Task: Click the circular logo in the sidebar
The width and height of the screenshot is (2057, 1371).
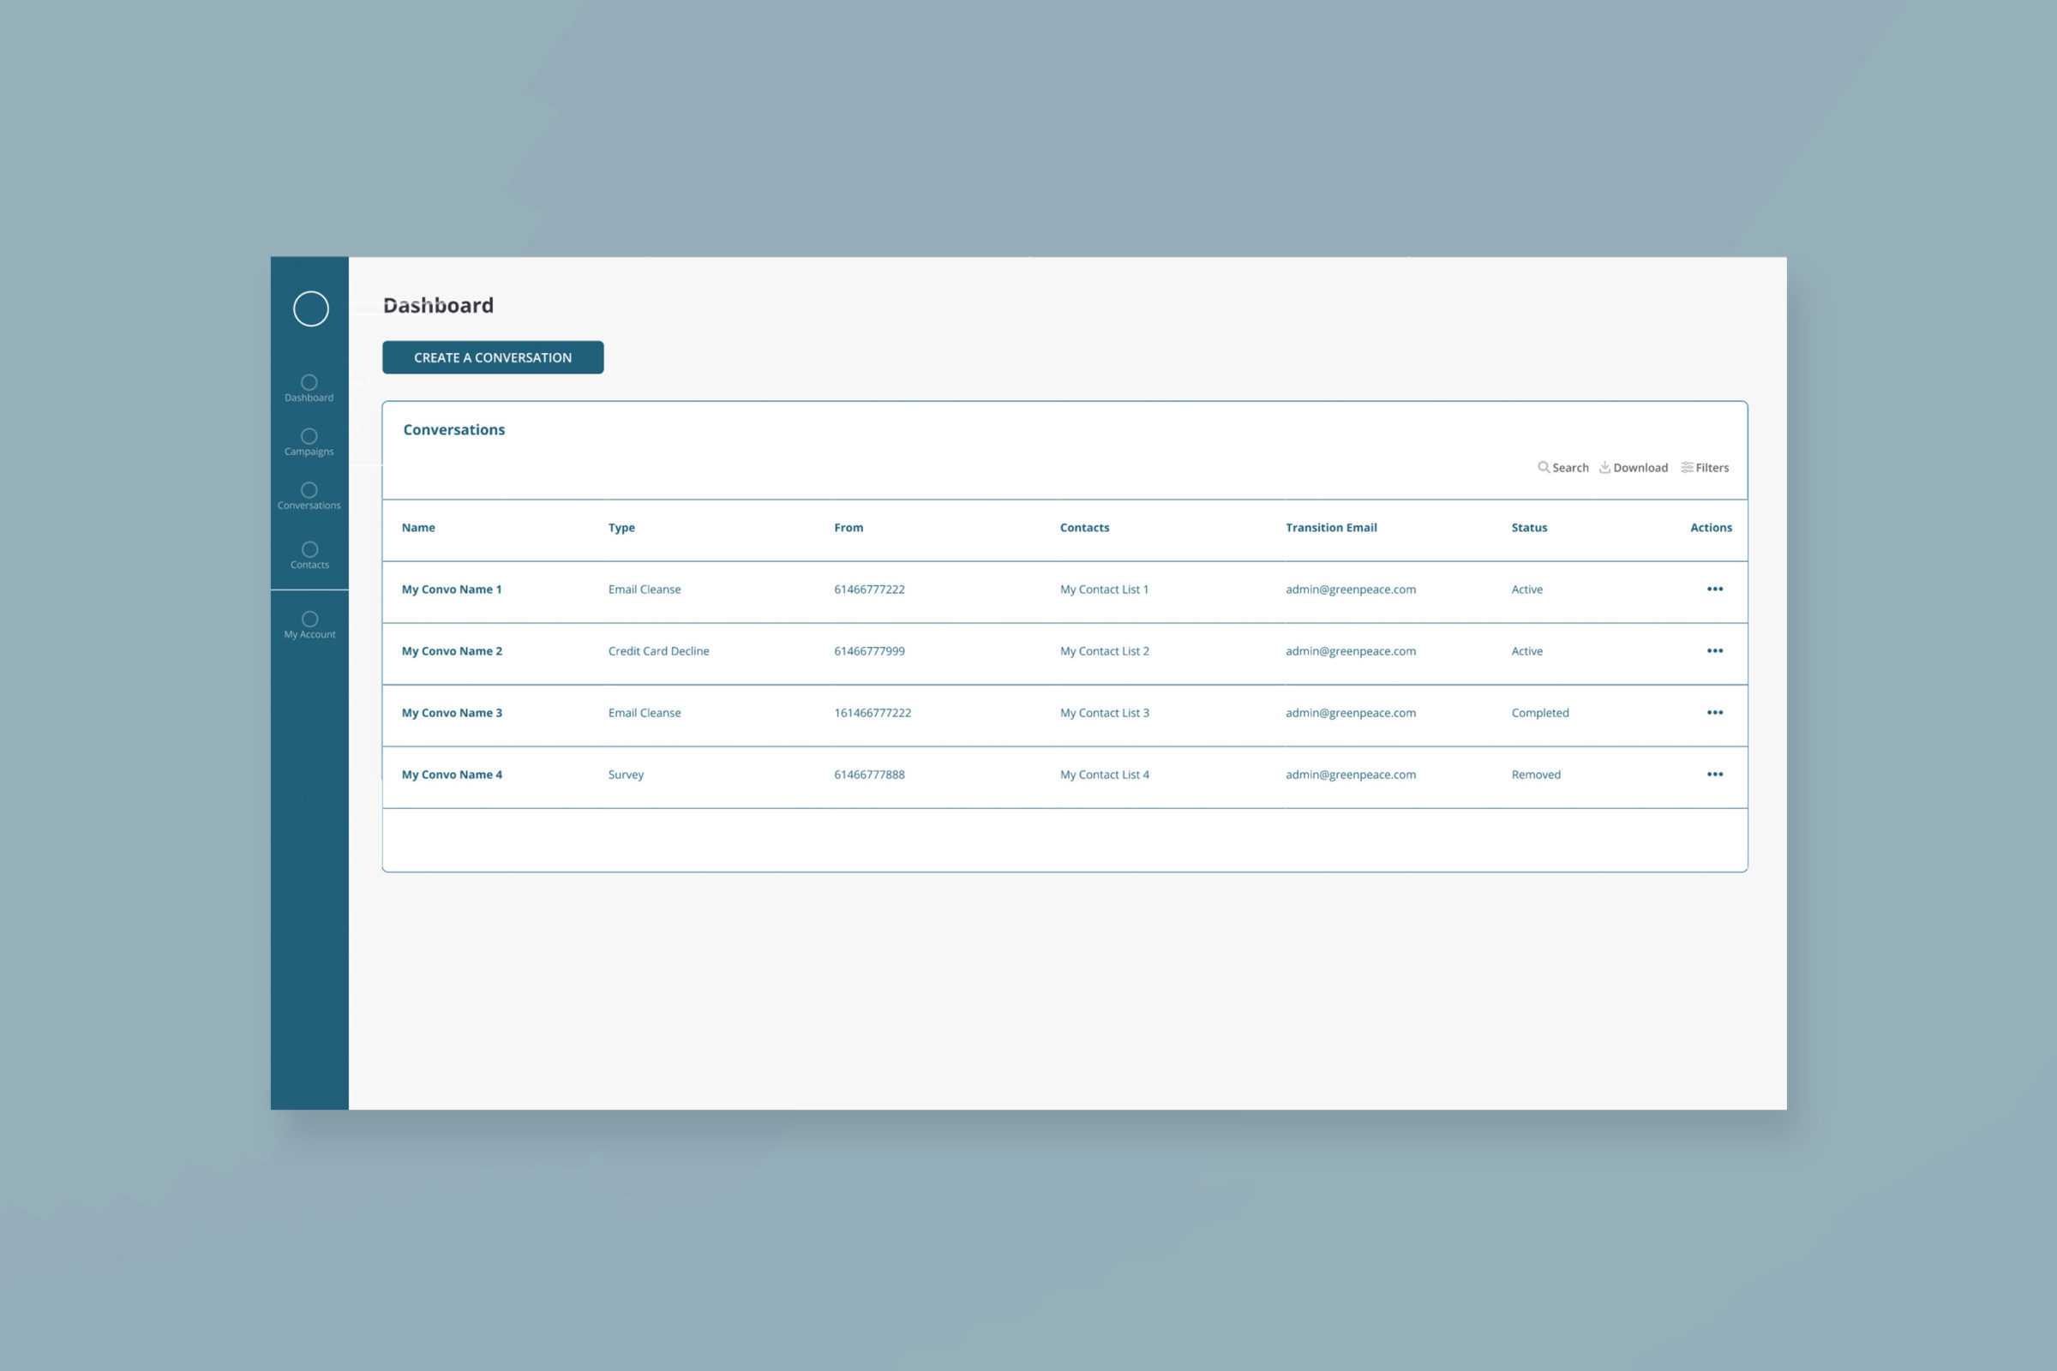Action: pyautogui.click(x=310, y=308)
